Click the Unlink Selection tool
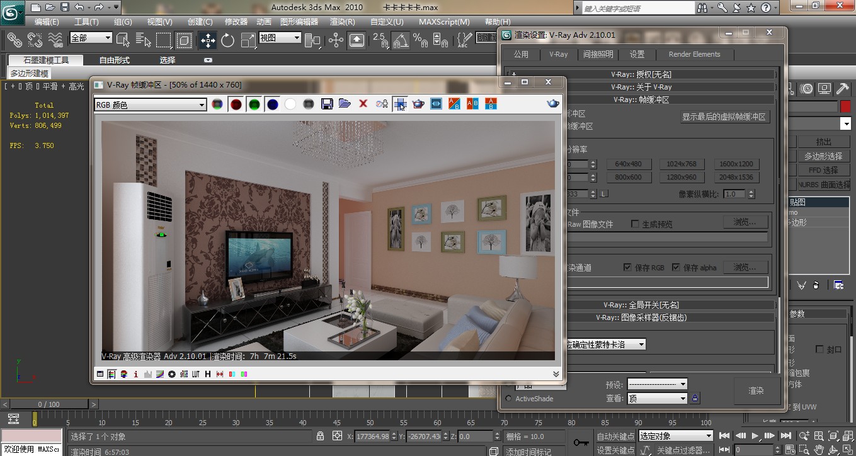 point(35,40)
